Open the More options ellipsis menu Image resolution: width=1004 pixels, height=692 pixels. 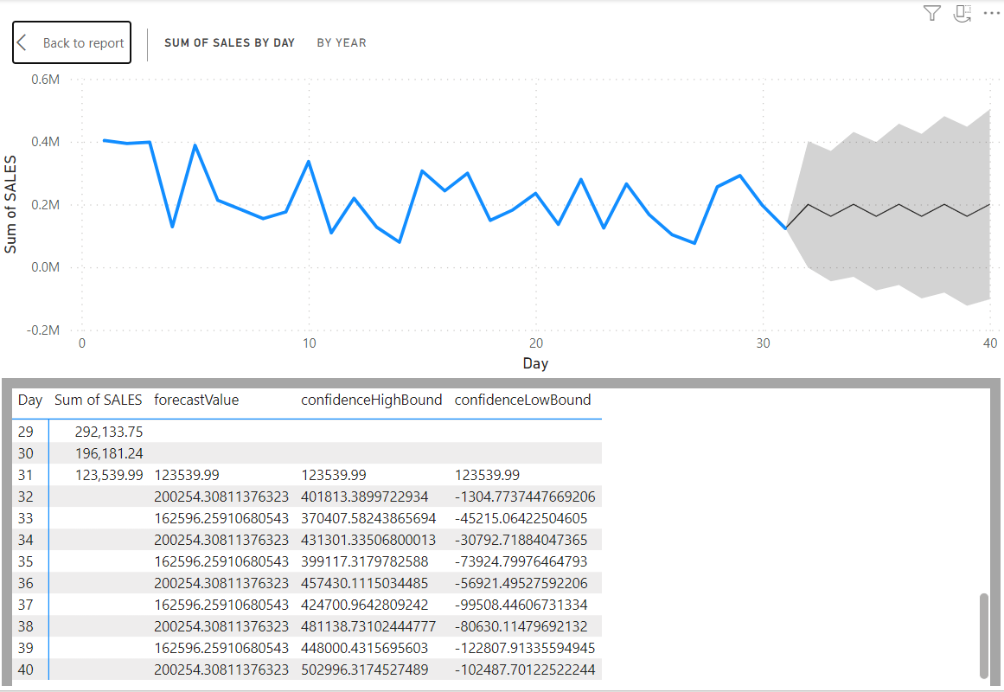tap(991, 13)
